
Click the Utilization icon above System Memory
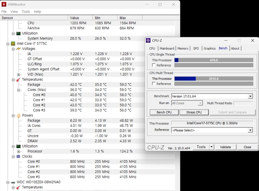click(19, 34)
